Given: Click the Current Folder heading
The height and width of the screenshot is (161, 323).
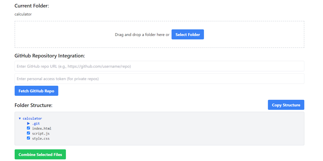Looking at the screenshot, I should [x=32, y=6].
